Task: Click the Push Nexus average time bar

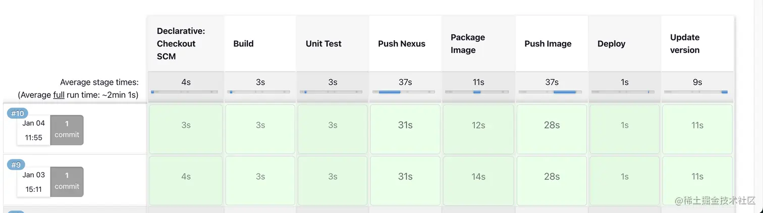Action: [404, 92]
